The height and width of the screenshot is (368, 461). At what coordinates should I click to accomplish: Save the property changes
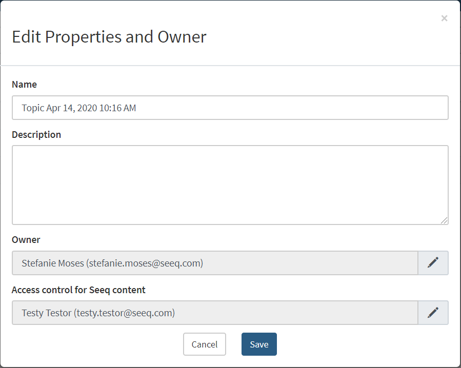pos(259,344)
